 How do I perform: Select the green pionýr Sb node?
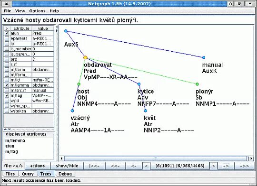[x=197, y=84]
